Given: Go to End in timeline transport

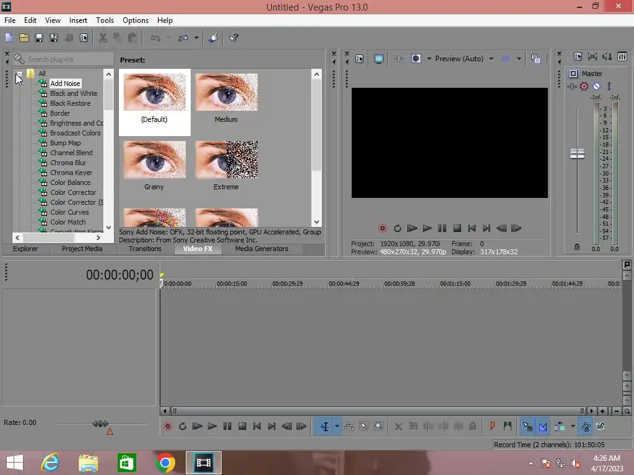Looking at the screenshot, I should pyautogui.click(x=272, y=426).
